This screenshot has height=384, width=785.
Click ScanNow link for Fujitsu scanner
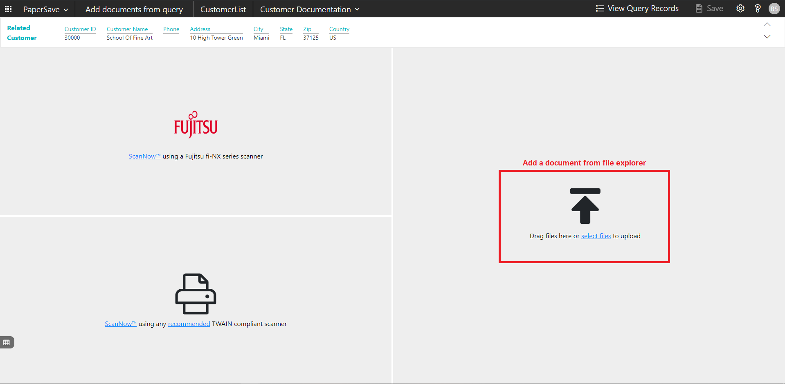point(144,156)
